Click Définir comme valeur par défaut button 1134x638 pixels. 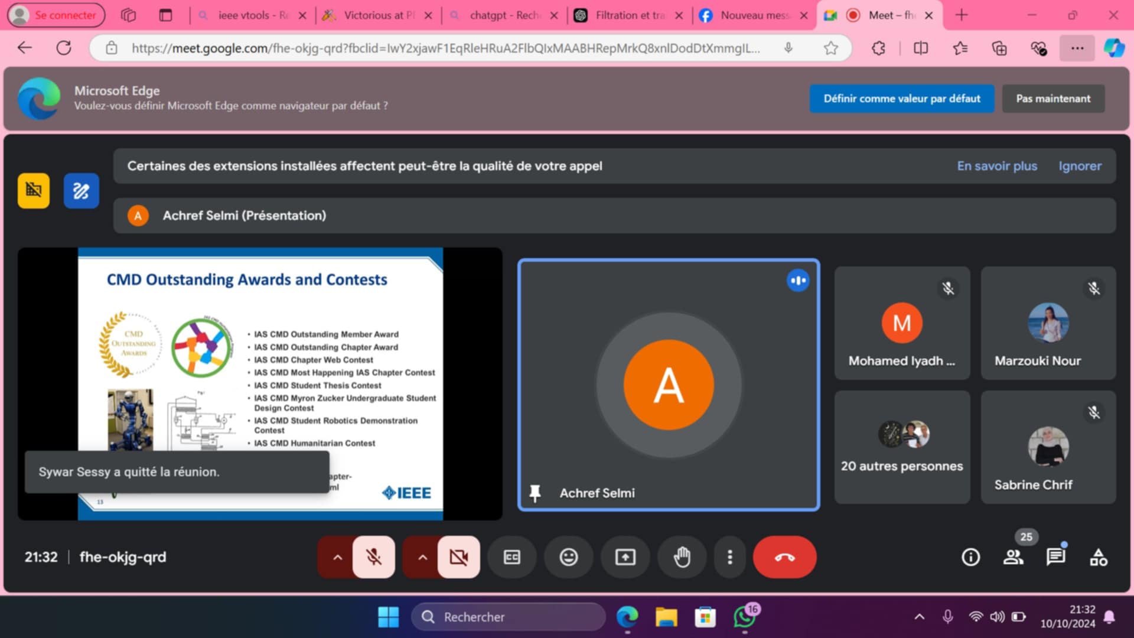902,99
